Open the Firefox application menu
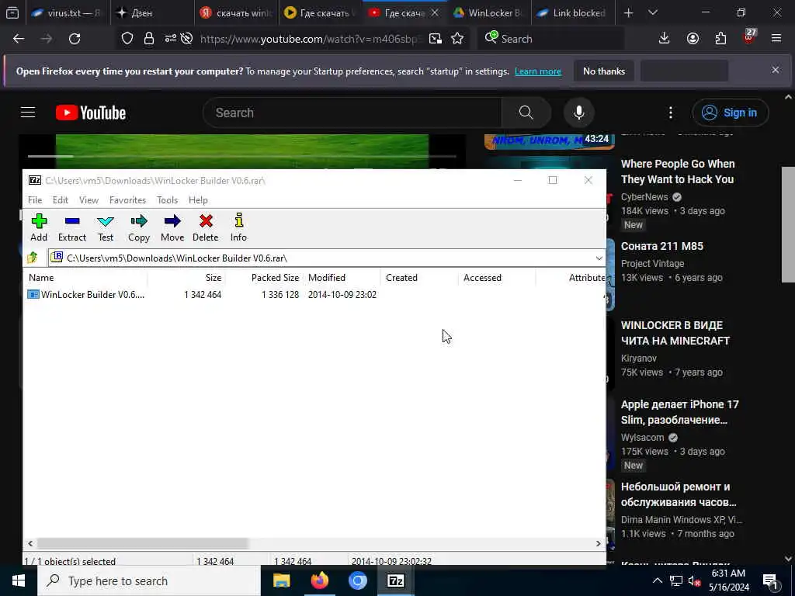The height and width of the screenshot is (596, 795). pos(776,39)
